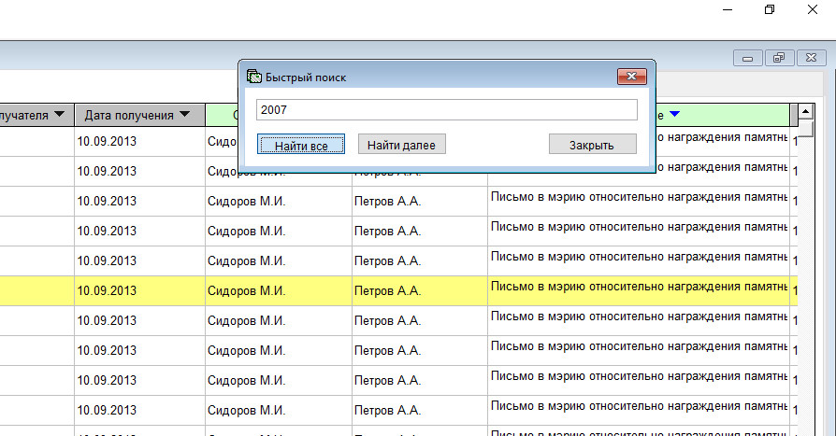Viewport: 836px width, 436px height.
Task: Click the 'Найти далее' button
Action: point(401,145)
